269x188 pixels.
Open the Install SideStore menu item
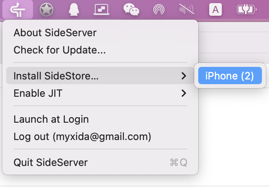pyautogui.click(x=56, y=76)
